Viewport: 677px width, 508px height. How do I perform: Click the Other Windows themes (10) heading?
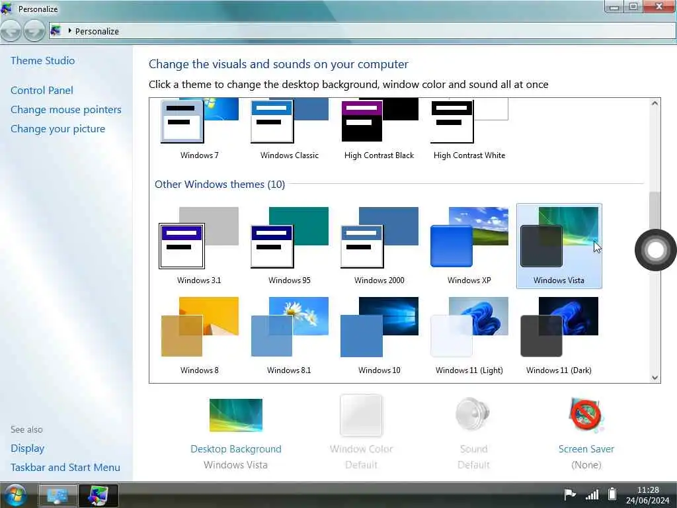coord(219,185)
